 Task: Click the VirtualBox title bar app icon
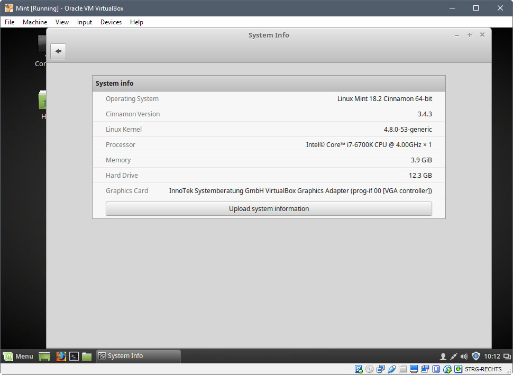point(9,8)
